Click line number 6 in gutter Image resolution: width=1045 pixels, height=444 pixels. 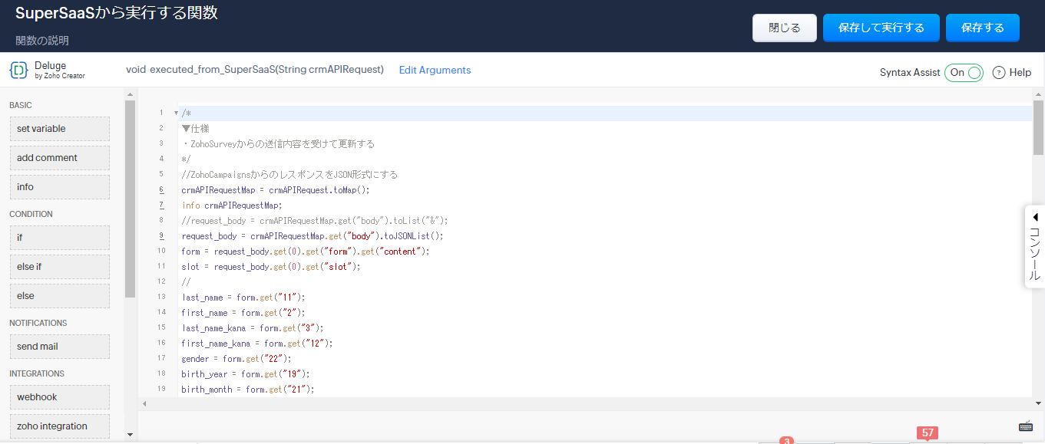pos(161,189)
